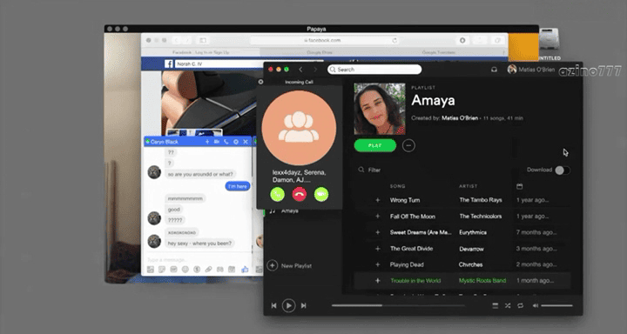Click the song progress bar
Image resolution: width=627 pixels, height=334 pixels.
click(x=398, y=305)
